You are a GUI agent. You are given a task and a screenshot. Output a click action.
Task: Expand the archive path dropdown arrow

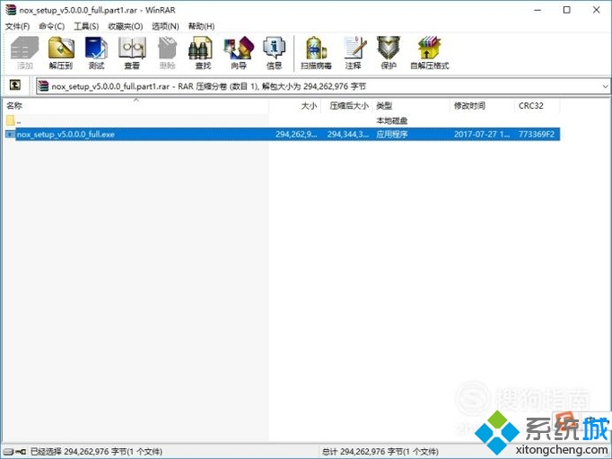click(x=605, y=86)
